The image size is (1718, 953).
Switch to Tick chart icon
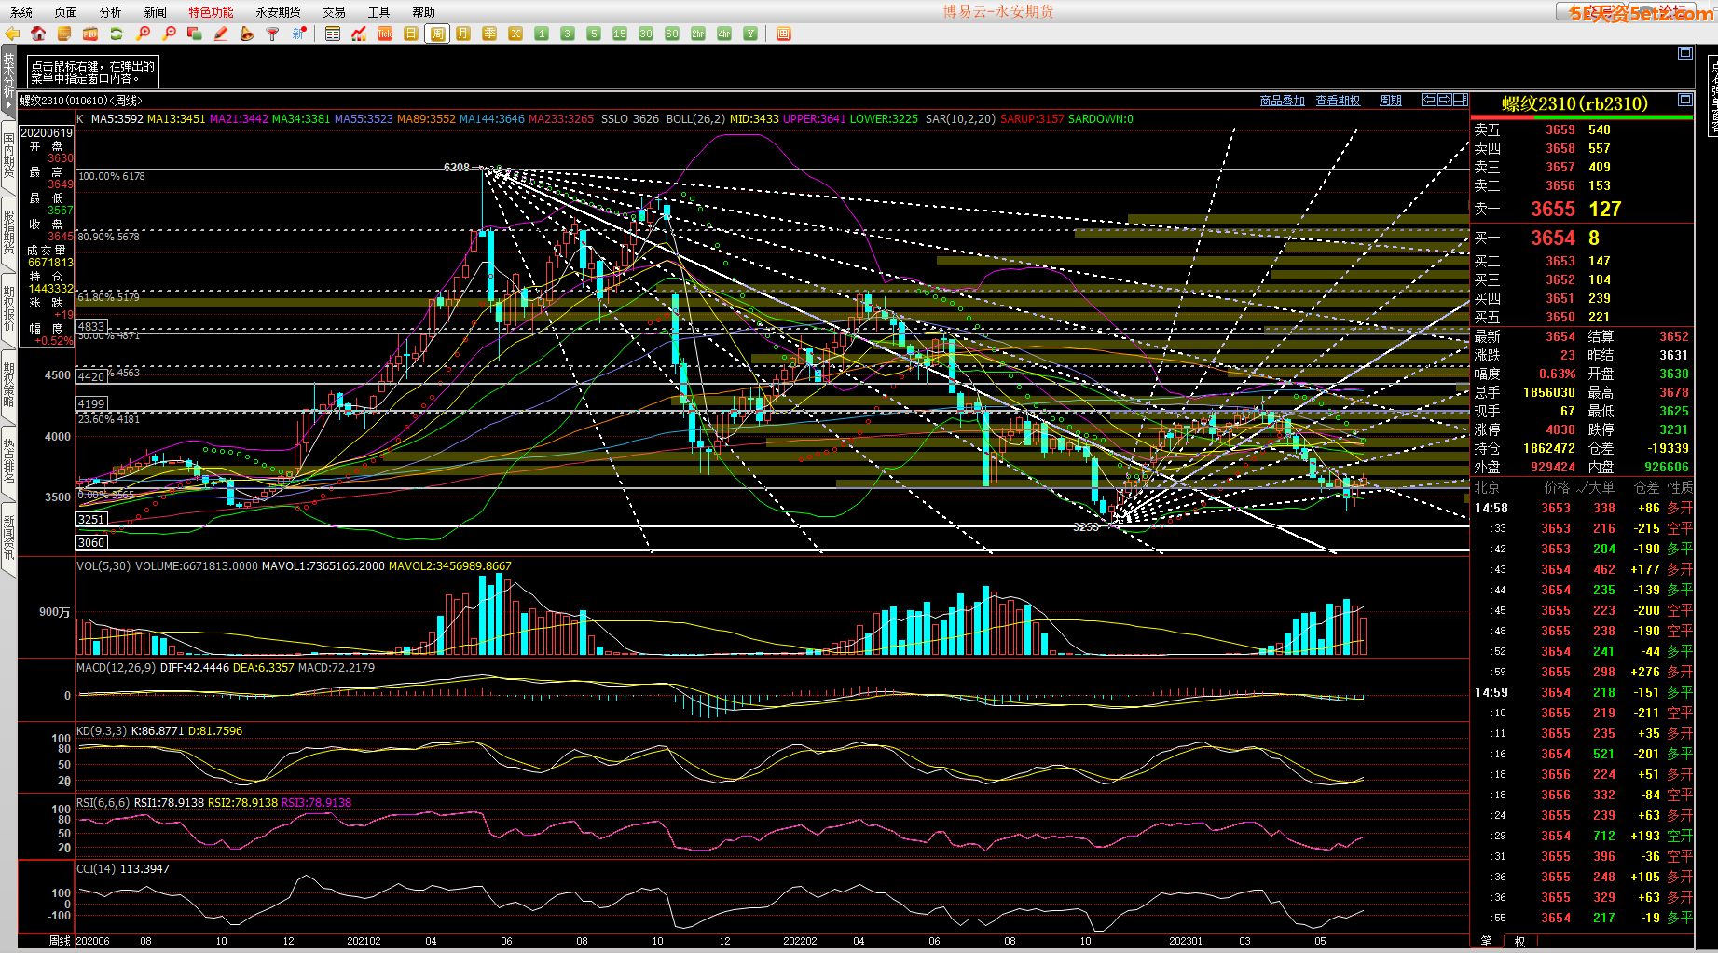(385, 34)
